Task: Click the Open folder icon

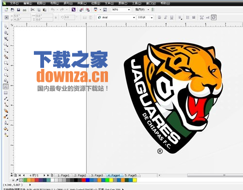Action: tap(13, 10)
